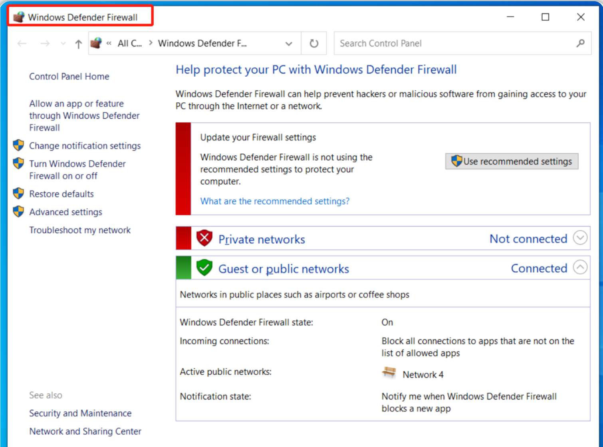
Task: Open Turn Windows Defender Firewall on or off
Action: tap(77, 170)
